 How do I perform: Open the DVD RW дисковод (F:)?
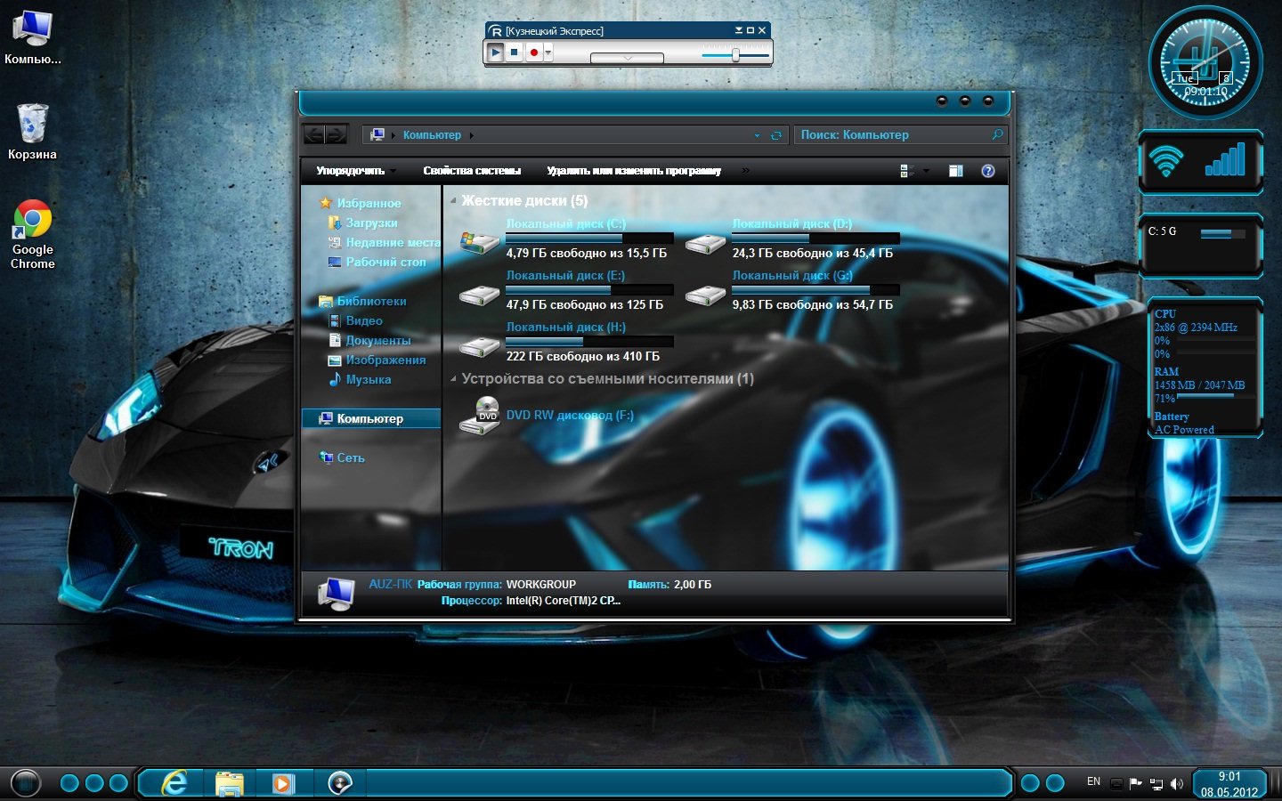coord(570,415)
